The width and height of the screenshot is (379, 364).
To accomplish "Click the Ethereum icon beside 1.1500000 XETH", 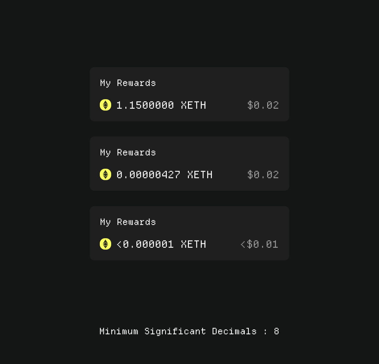I will 105,105.
